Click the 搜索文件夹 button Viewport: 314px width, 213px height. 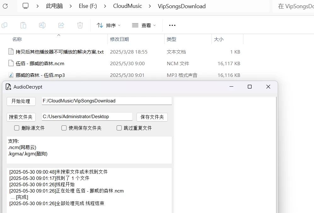point(21,117)
